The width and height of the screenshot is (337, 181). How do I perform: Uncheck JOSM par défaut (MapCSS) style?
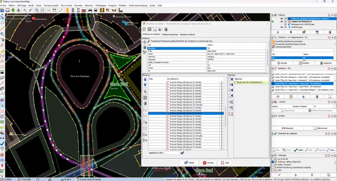(273, 162)
